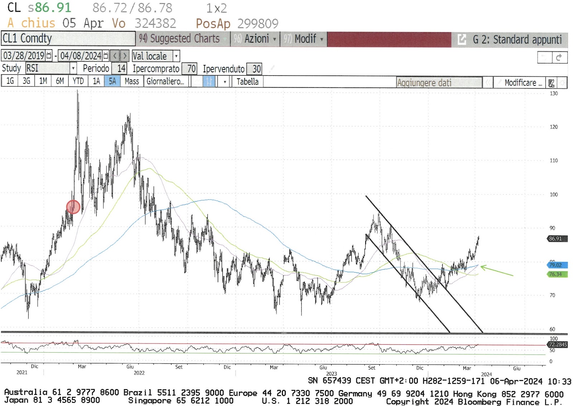This screenshot has height=406, width=573.
Task: Click the redo arrow icon
Action: (x=559, y=57)
